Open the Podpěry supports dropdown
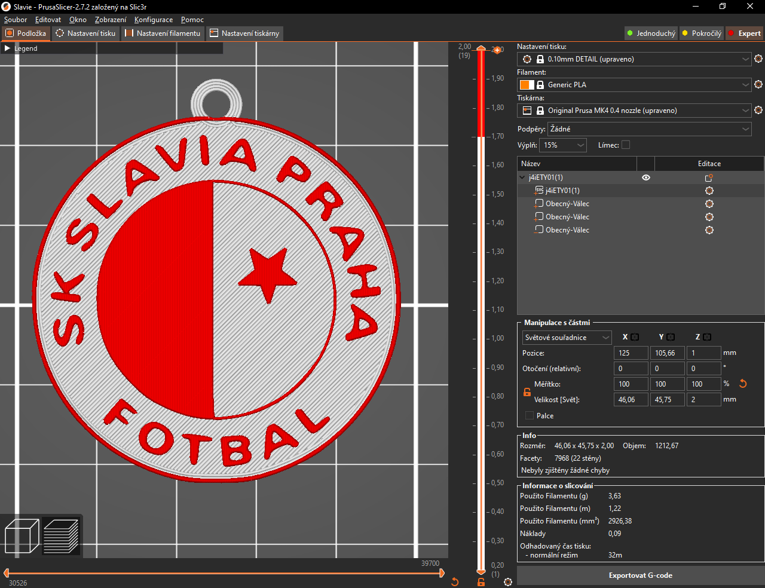 click(650, 128)
